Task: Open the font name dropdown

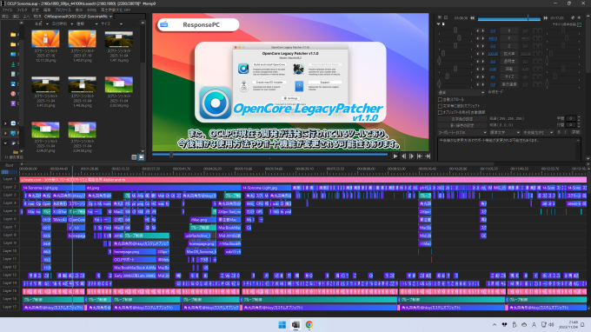Action: point(462,133)
